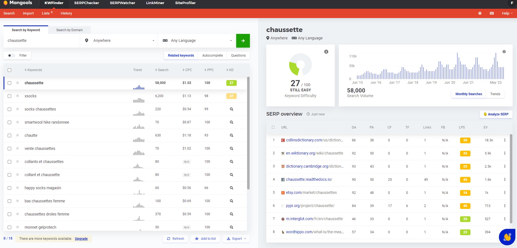Viewport: 517px width, 248px height.
Task: Follow the Upgrade link
Action: (81, 239)
